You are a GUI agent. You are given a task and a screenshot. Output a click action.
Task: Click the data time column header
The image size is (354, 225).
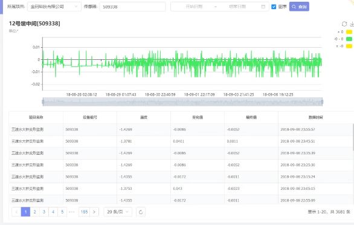315,117
